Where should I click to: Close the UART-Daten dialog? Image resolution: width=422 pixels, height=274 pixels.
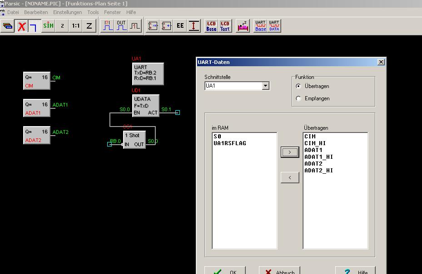(381, 62)
